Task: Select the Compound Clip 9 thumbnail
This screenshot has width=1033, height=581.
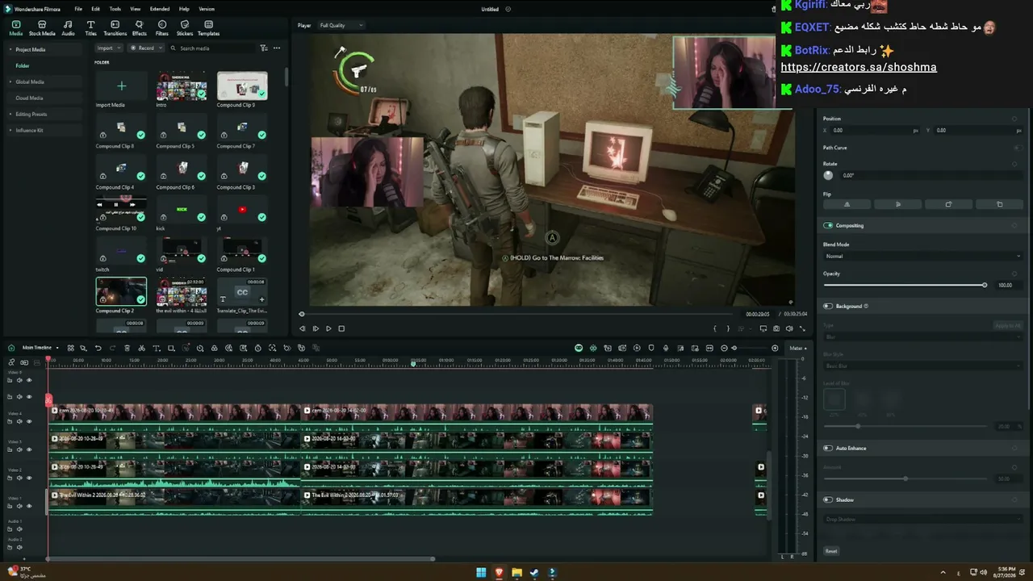Action: [242, 86]
